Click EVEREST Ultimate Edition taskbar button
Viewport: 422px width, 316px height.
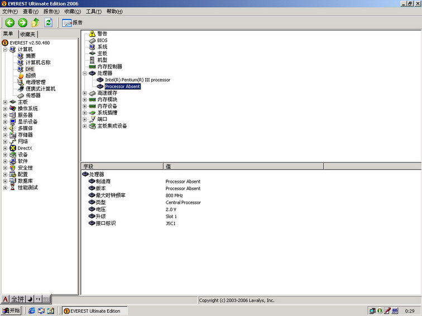click(x=95, y=311)
